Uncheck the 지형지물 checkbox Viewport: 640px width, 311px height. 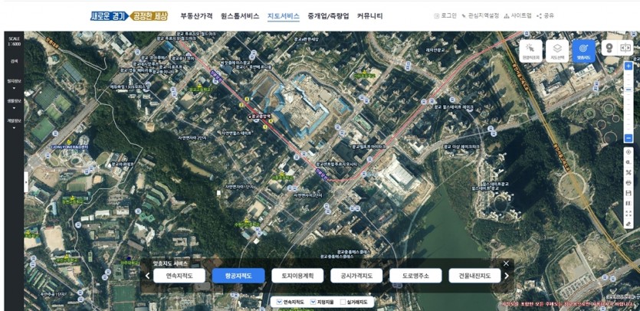pyautogui.click(x=313, y=303)
